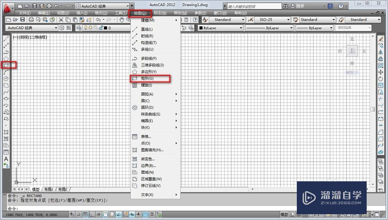Select the Multiline Text (A) tool
Image resolution: width=388 pixels, height=220 pixels.
(x=6, y=159)
